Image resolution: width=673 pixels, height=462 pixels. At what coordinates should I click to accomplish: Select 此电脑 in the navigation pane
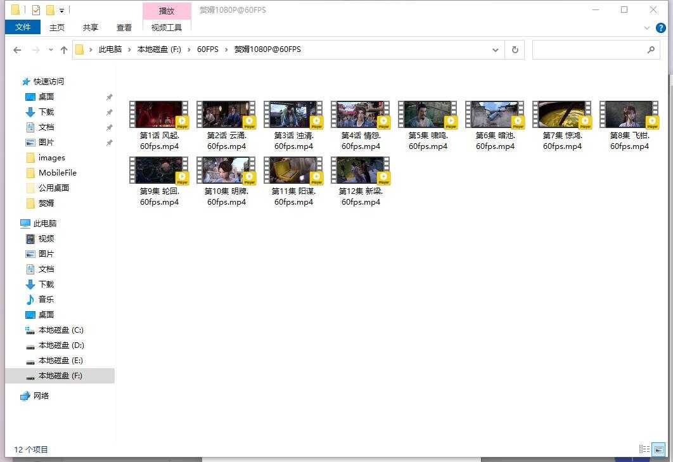pyautogui.click(x=44, y=223)
